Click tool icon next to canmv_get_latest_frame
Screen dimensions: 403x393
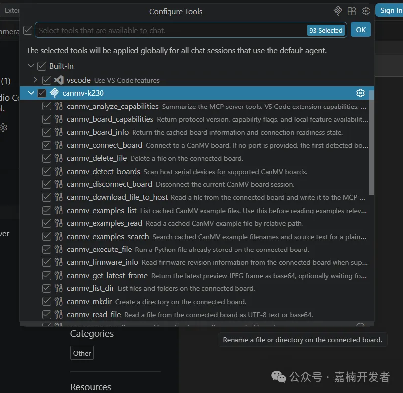[58, 276]
